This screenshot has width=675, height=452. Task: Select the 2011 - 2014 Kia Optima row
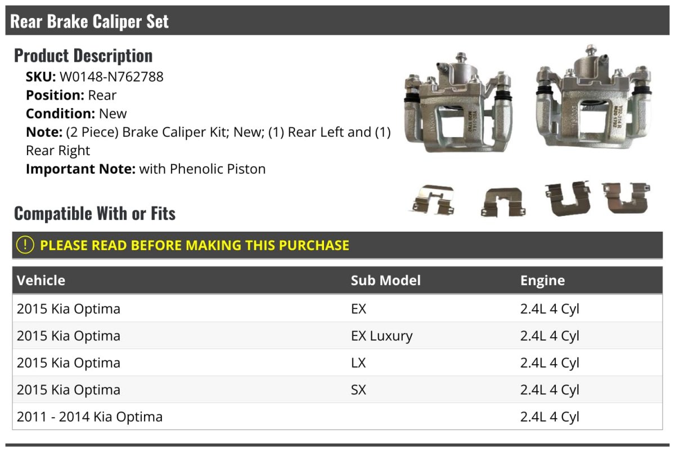point(337,417)
